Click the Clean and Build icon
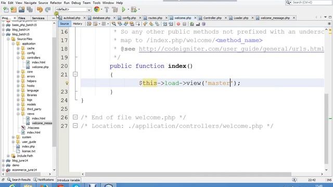333x187 pixels. pyautogui.click(x=114, y=9)
